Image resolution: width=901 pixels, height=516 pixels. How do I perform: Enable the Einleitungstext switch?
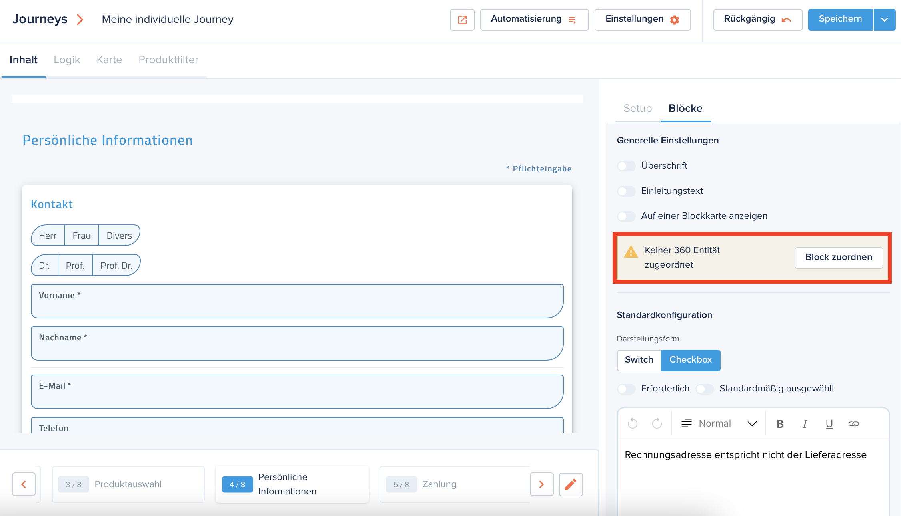(626, 191)
